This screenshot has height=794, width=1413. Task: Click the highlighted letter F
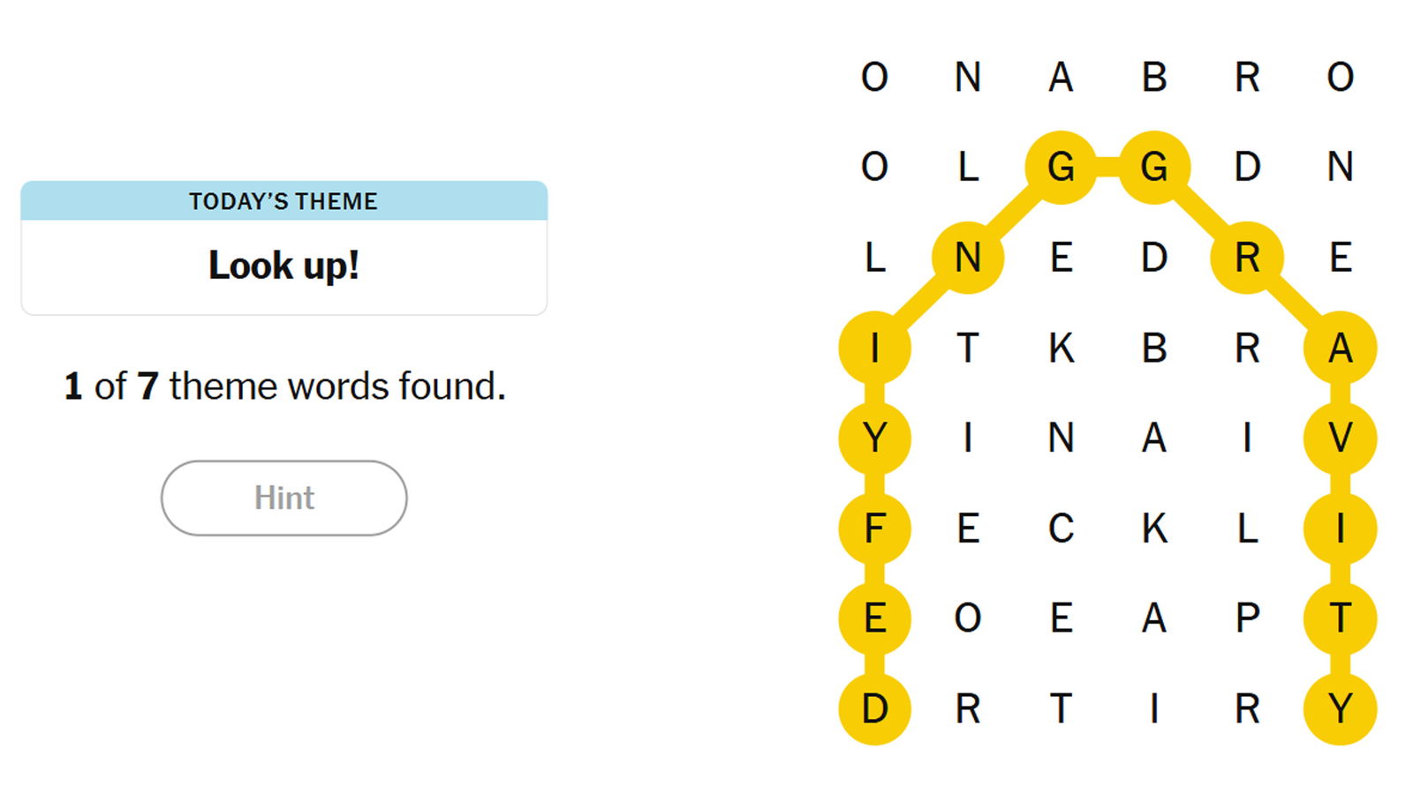[874, 528]
